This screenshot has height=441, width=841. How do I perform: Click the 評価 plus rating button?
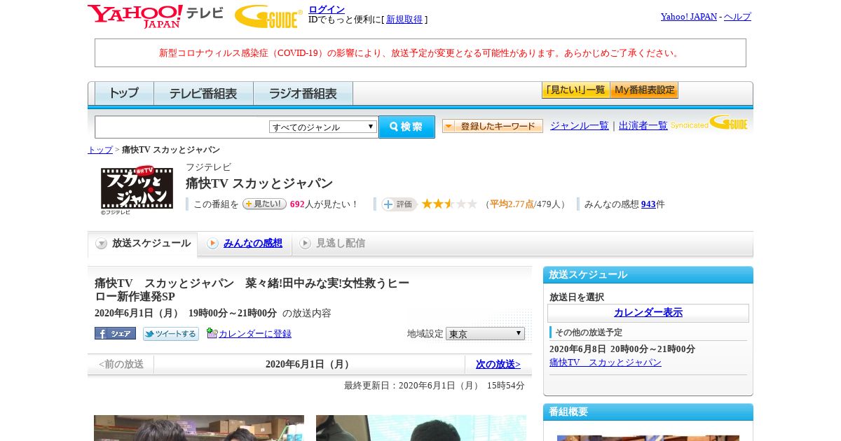[399, 204]
